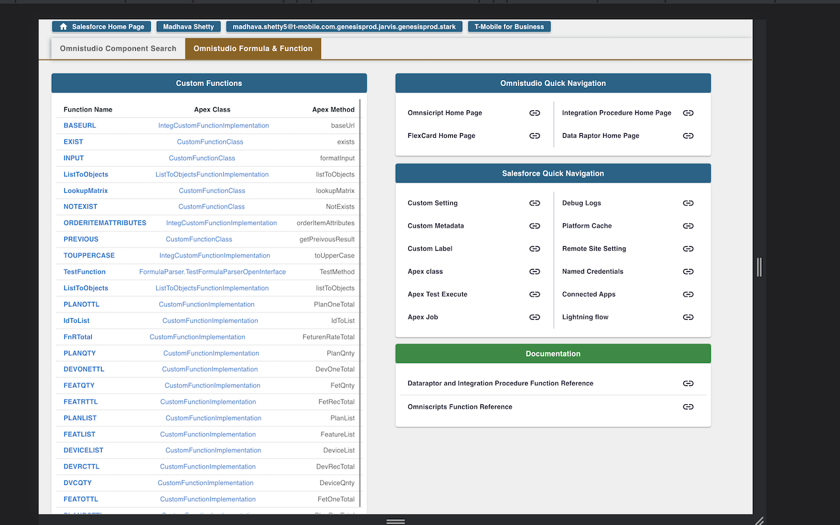Screen dimensions: 840x525
Task: Open the Data Raptor Home Page link icon
Action: (x=688, y=136)
